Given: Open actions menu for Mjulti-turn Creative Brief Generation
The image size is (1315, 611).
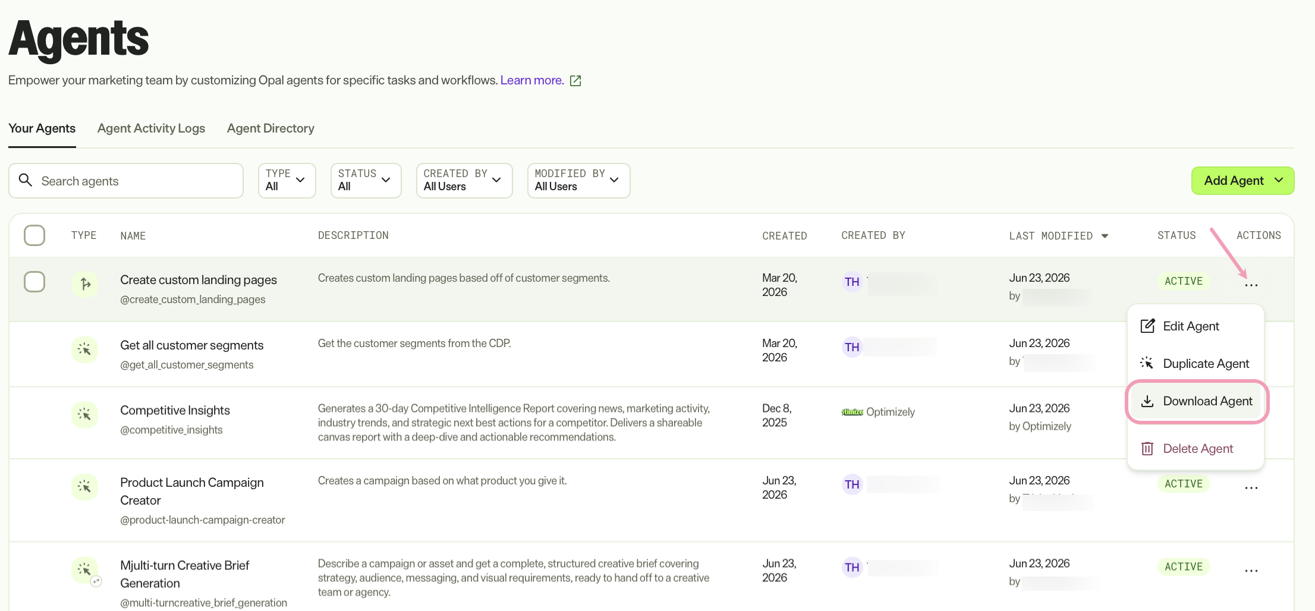Looking at the screenshot, I should click(x=1251, y=571).
